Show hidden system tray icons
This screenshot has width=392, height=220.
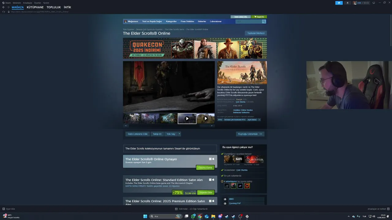(349, 216)
